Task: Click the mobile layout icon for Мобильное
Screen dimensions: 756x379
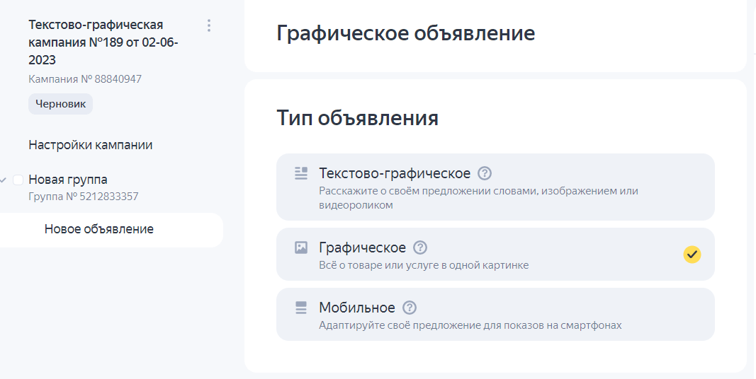Action: pyautogui.click(x=301, y=308)
